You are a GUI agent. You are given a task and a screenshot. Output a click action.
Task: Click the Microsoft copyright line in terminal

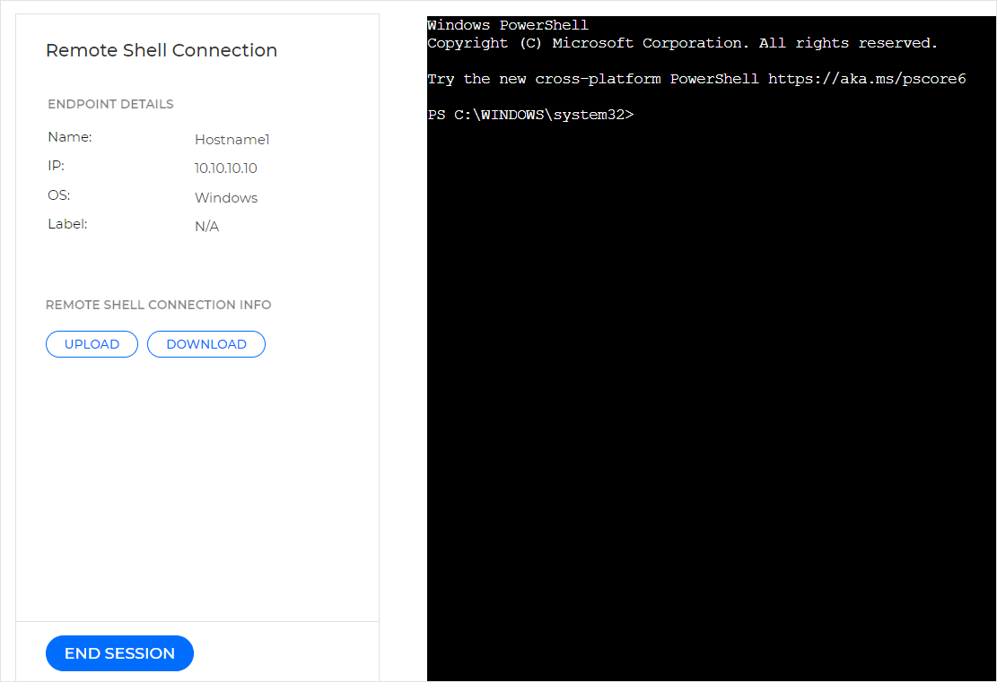tap(682, 43)
